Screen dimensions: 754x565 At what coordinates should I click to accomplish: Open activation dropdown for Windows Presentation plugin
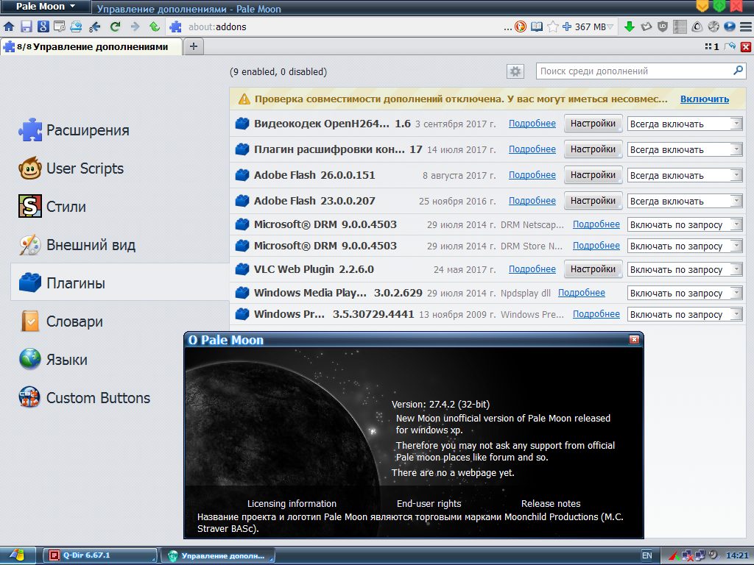point(685,314)
